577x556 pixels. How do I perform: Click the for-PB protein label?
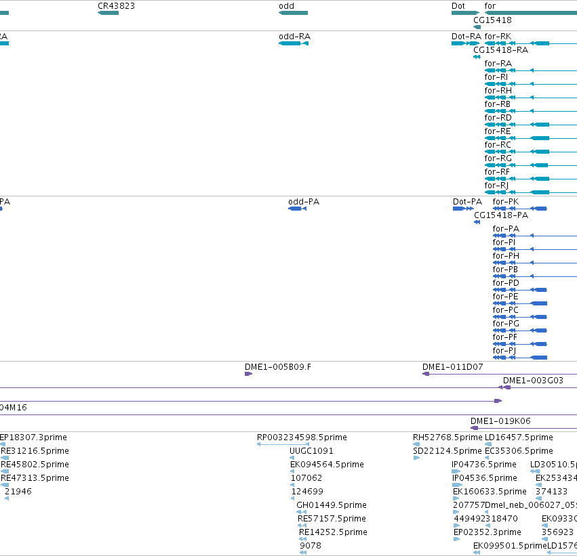pyautogui.click(x=505, y=270)
